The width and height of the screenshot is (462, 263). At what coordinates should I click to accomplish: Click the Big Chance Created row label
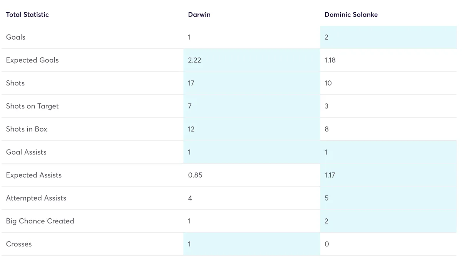point(40,221)
